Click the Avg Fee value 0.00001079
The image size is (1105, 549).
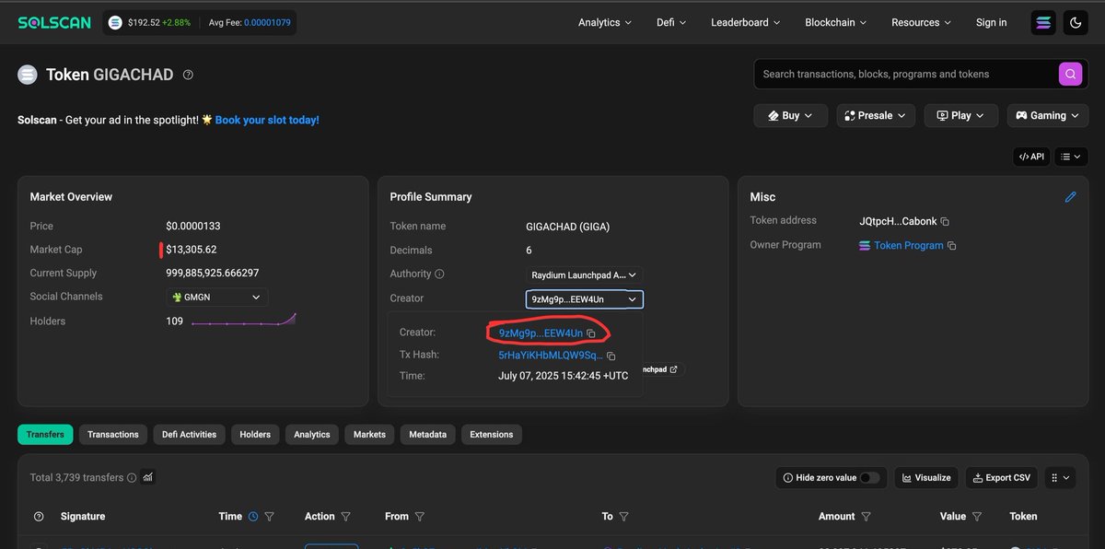point(268,23)
